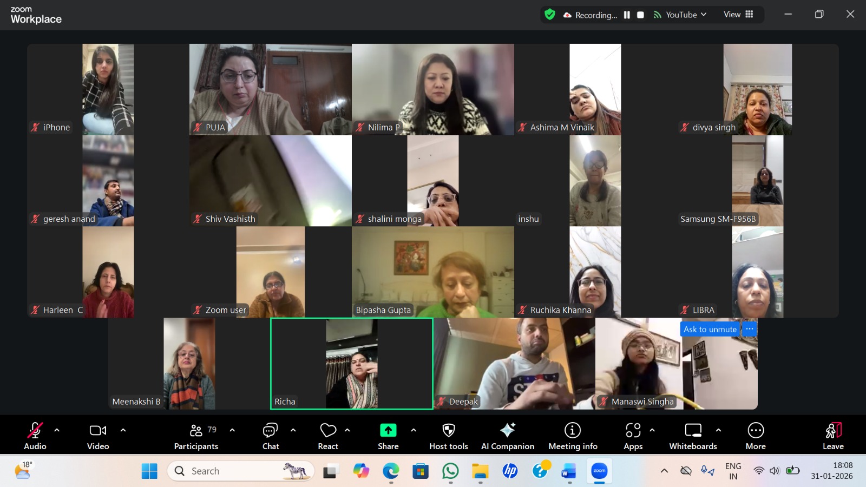Open the React emoji menu

(328, 436)
